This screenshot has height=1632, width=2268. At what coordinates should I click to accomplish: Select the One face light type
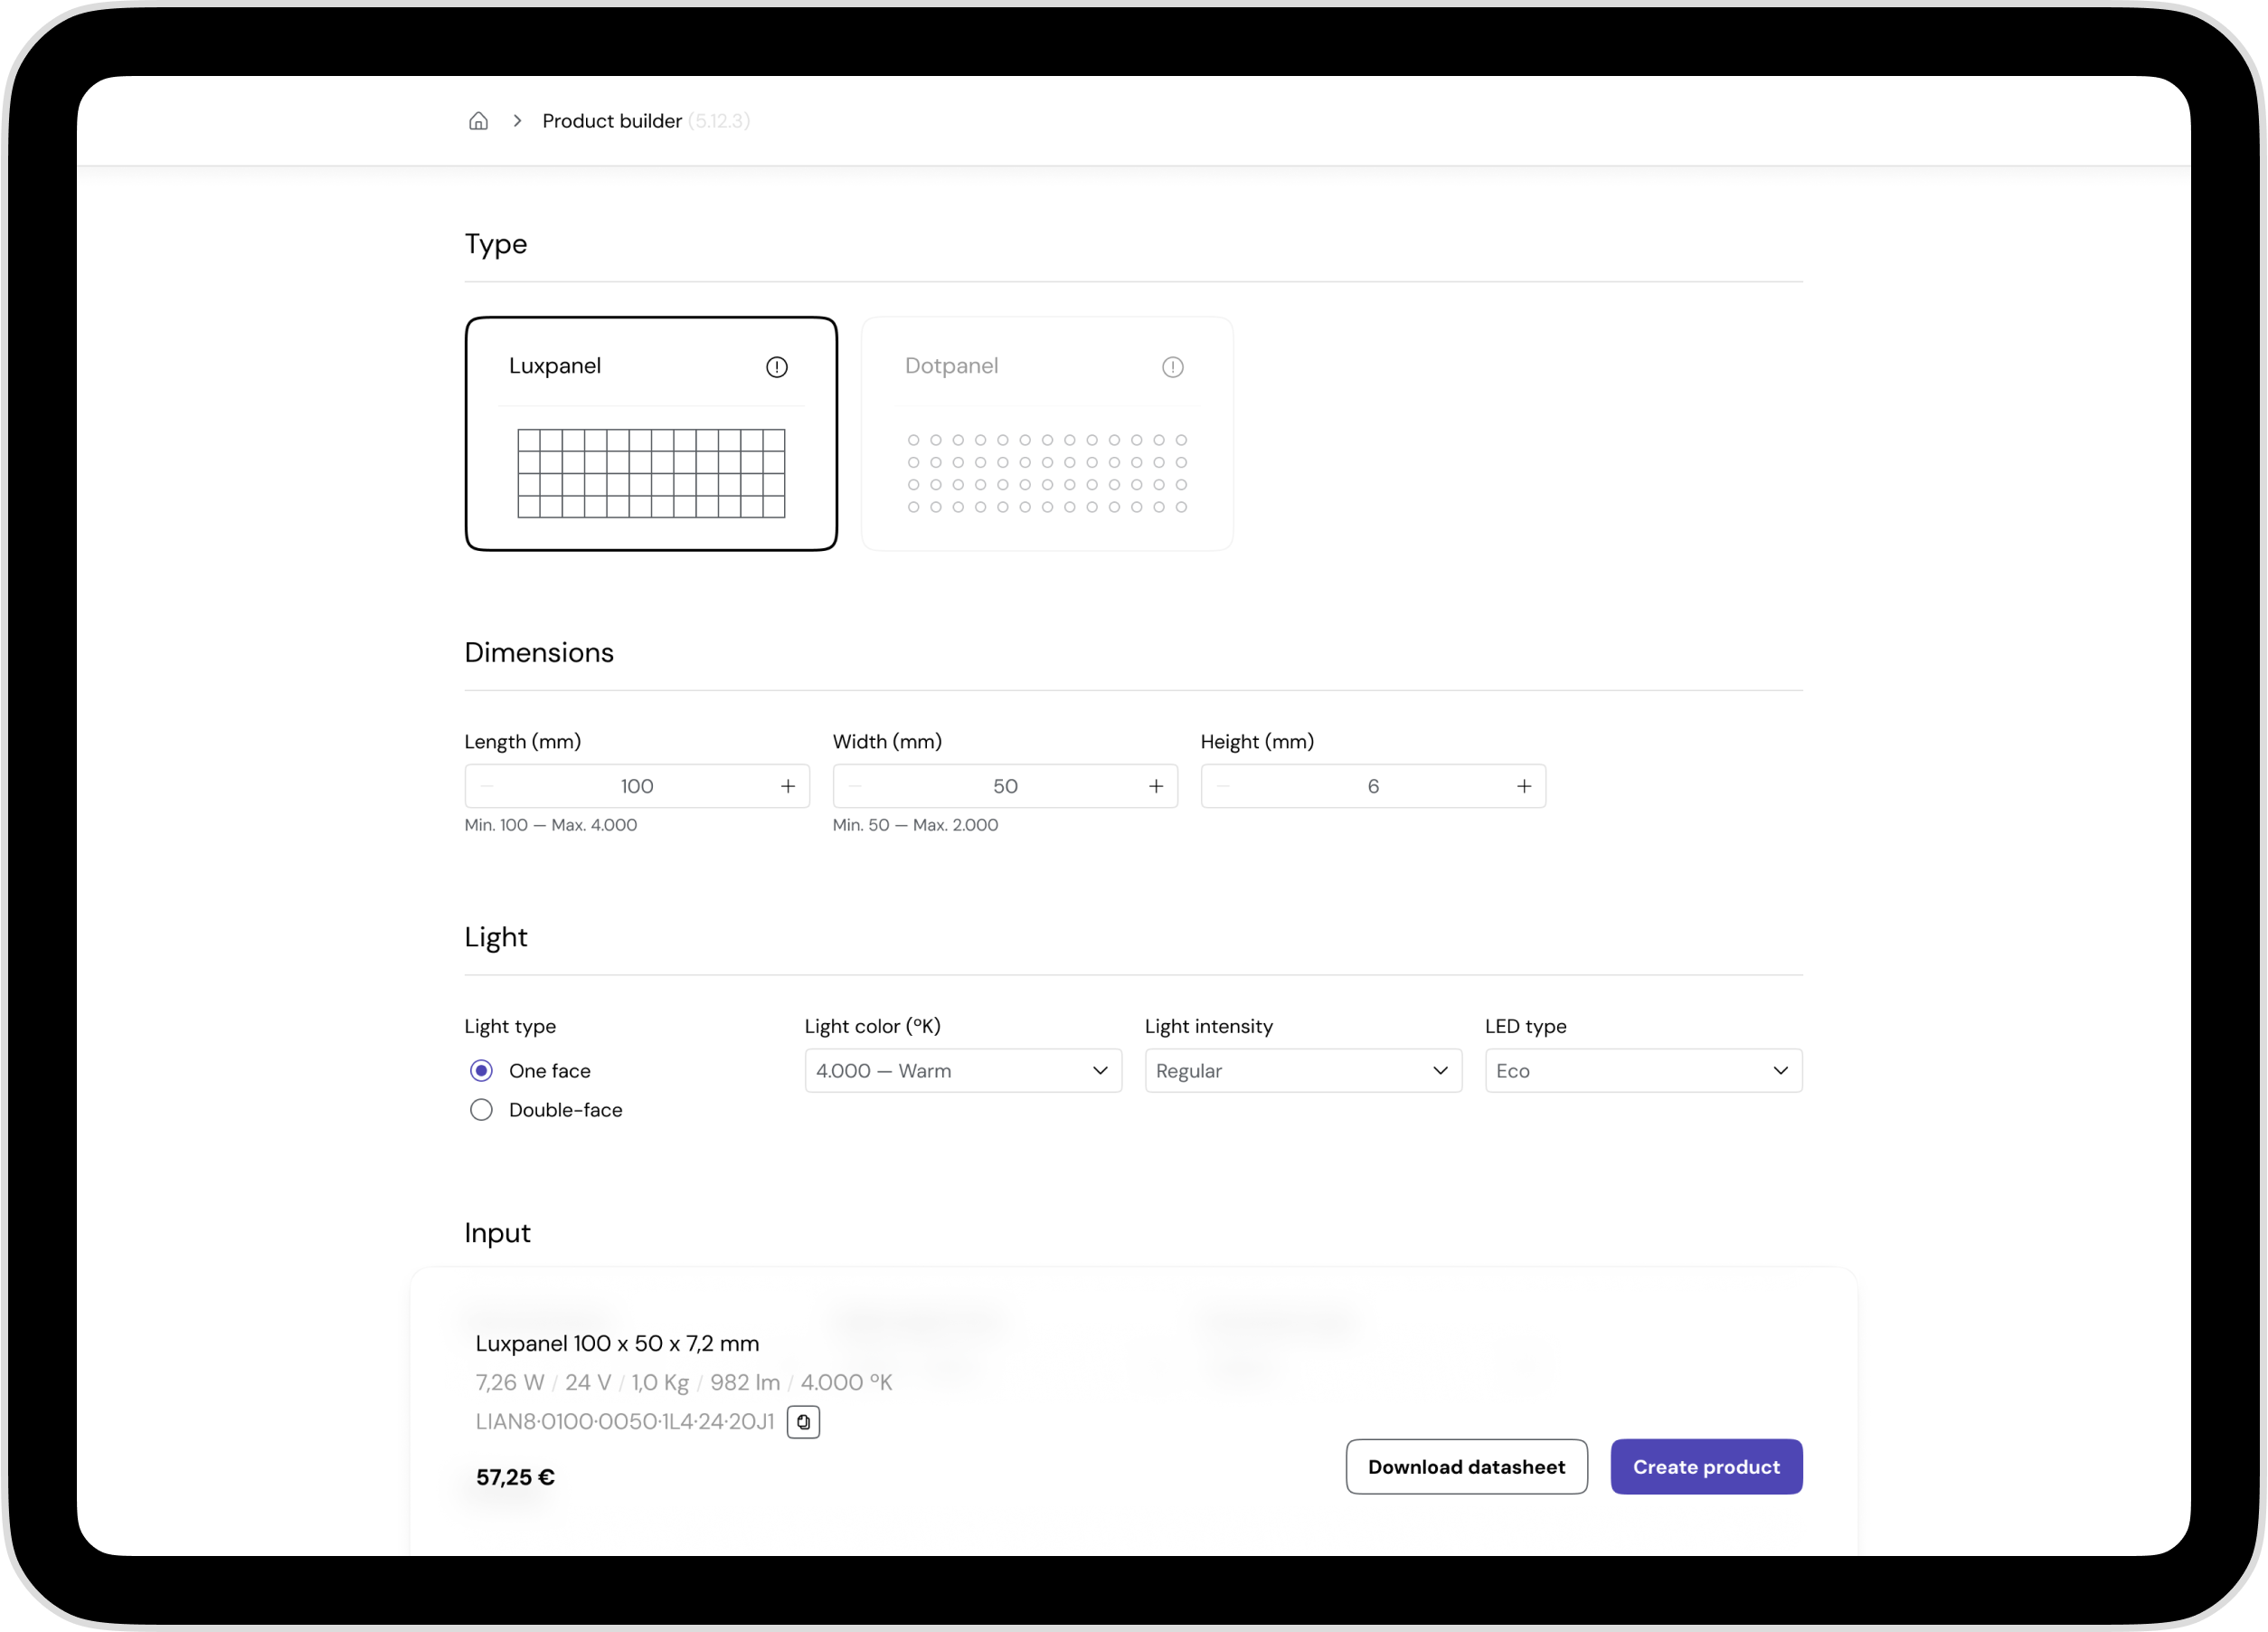(x=481, y=1069)
